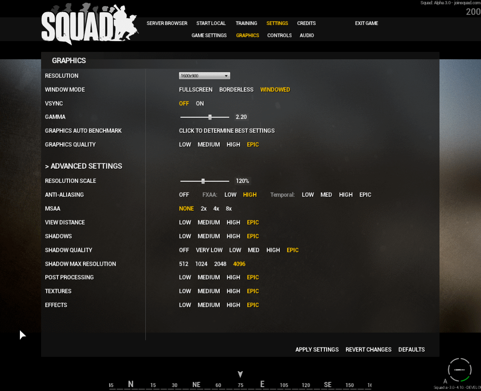The height and width of the screenshot is (391, 481).
Task: Switch to the Controls settings tab
Action: [279, 35]
